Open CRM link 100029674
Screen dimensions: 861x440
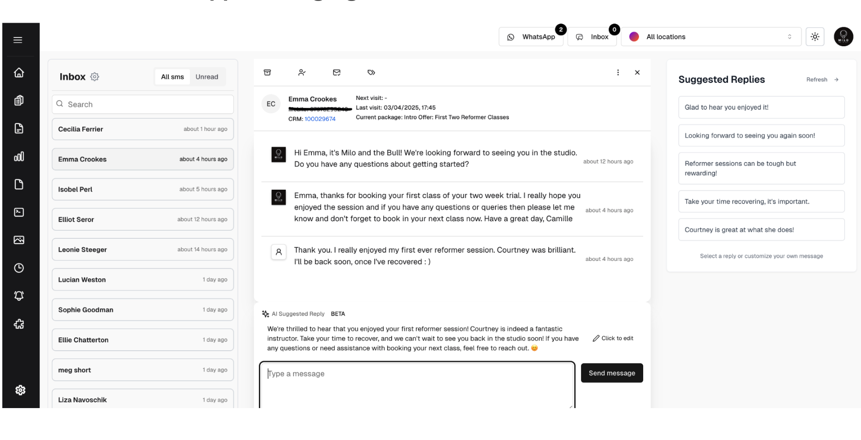(320, 119)
